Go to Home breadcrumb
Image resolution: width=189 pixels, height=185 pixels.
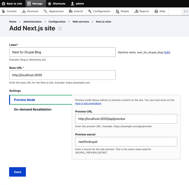click(13, 22)
